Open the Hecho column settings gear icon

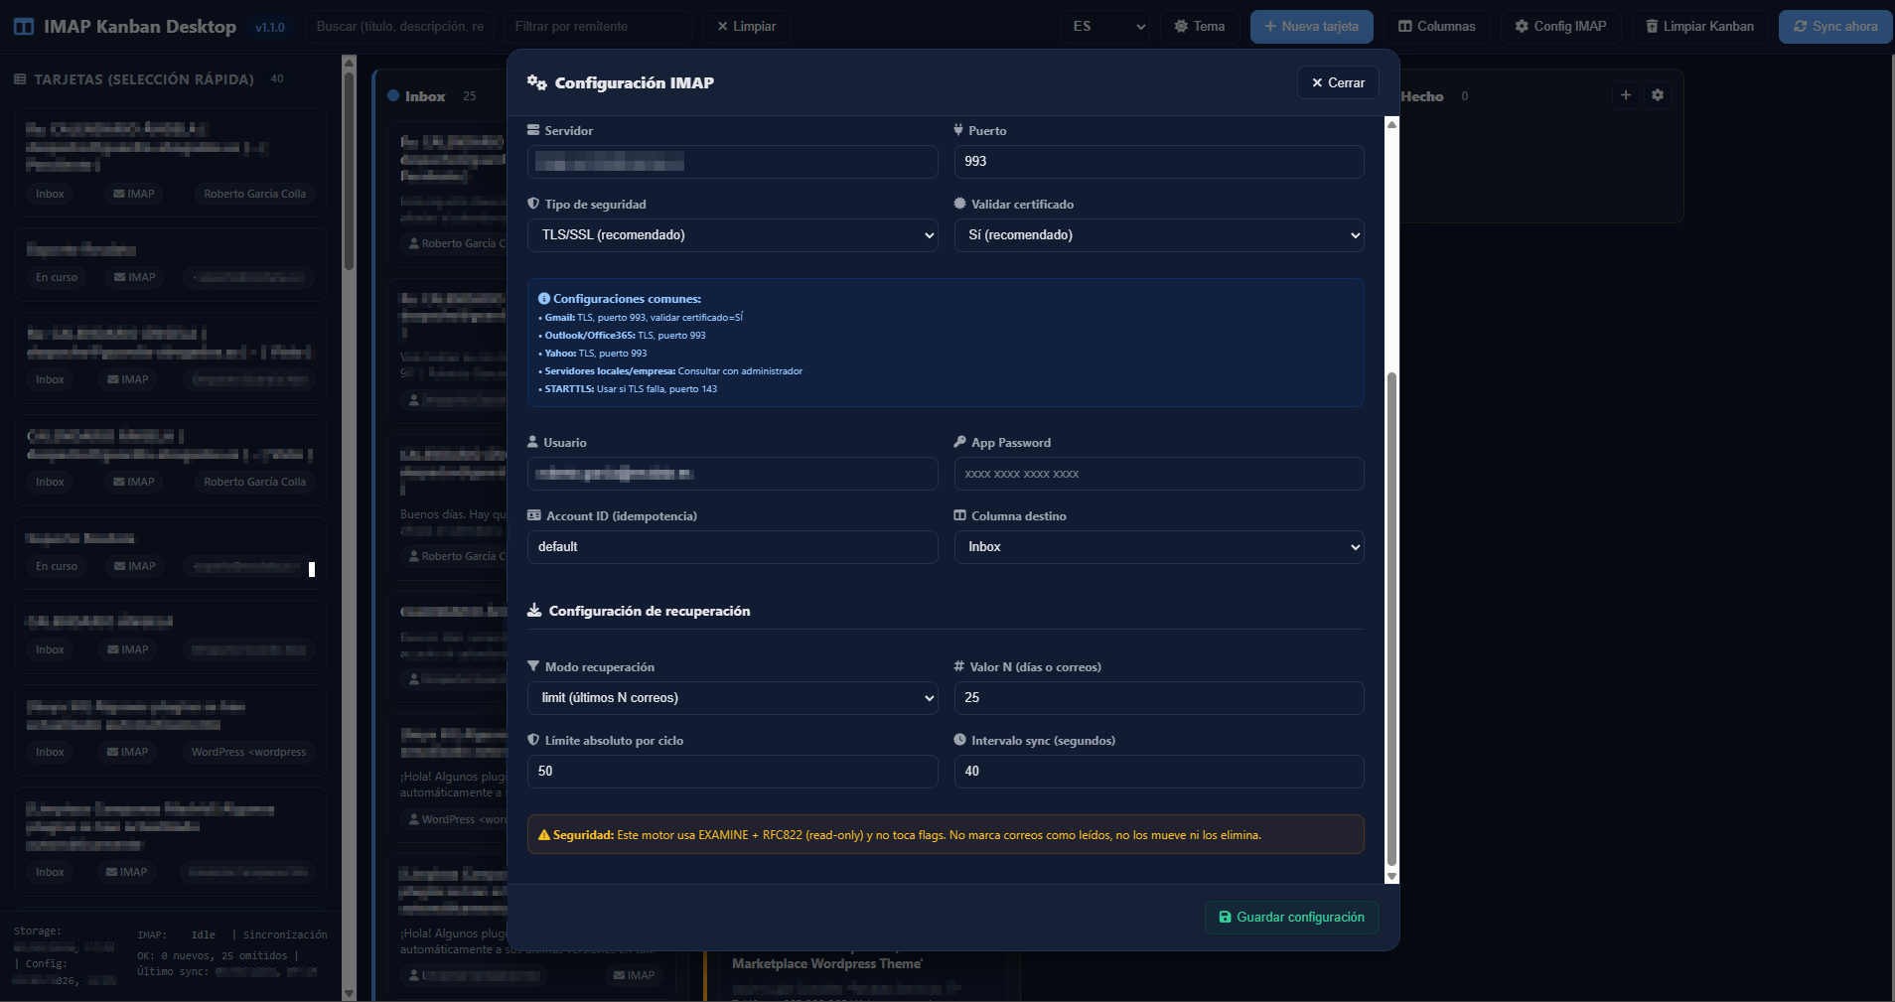[x=1657, y=95]
